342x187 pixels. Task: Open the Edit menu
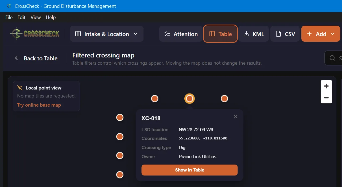[x=21, y=17]
